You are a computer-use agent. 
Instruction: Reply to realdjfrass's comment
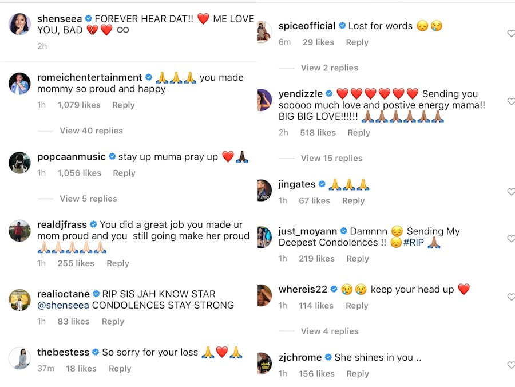tap(118, 263)
